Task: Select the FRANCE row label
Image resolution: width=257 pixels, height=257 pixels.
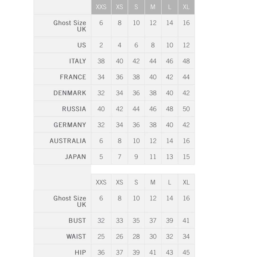Action: pyautogui.click(x=73, y=77)
